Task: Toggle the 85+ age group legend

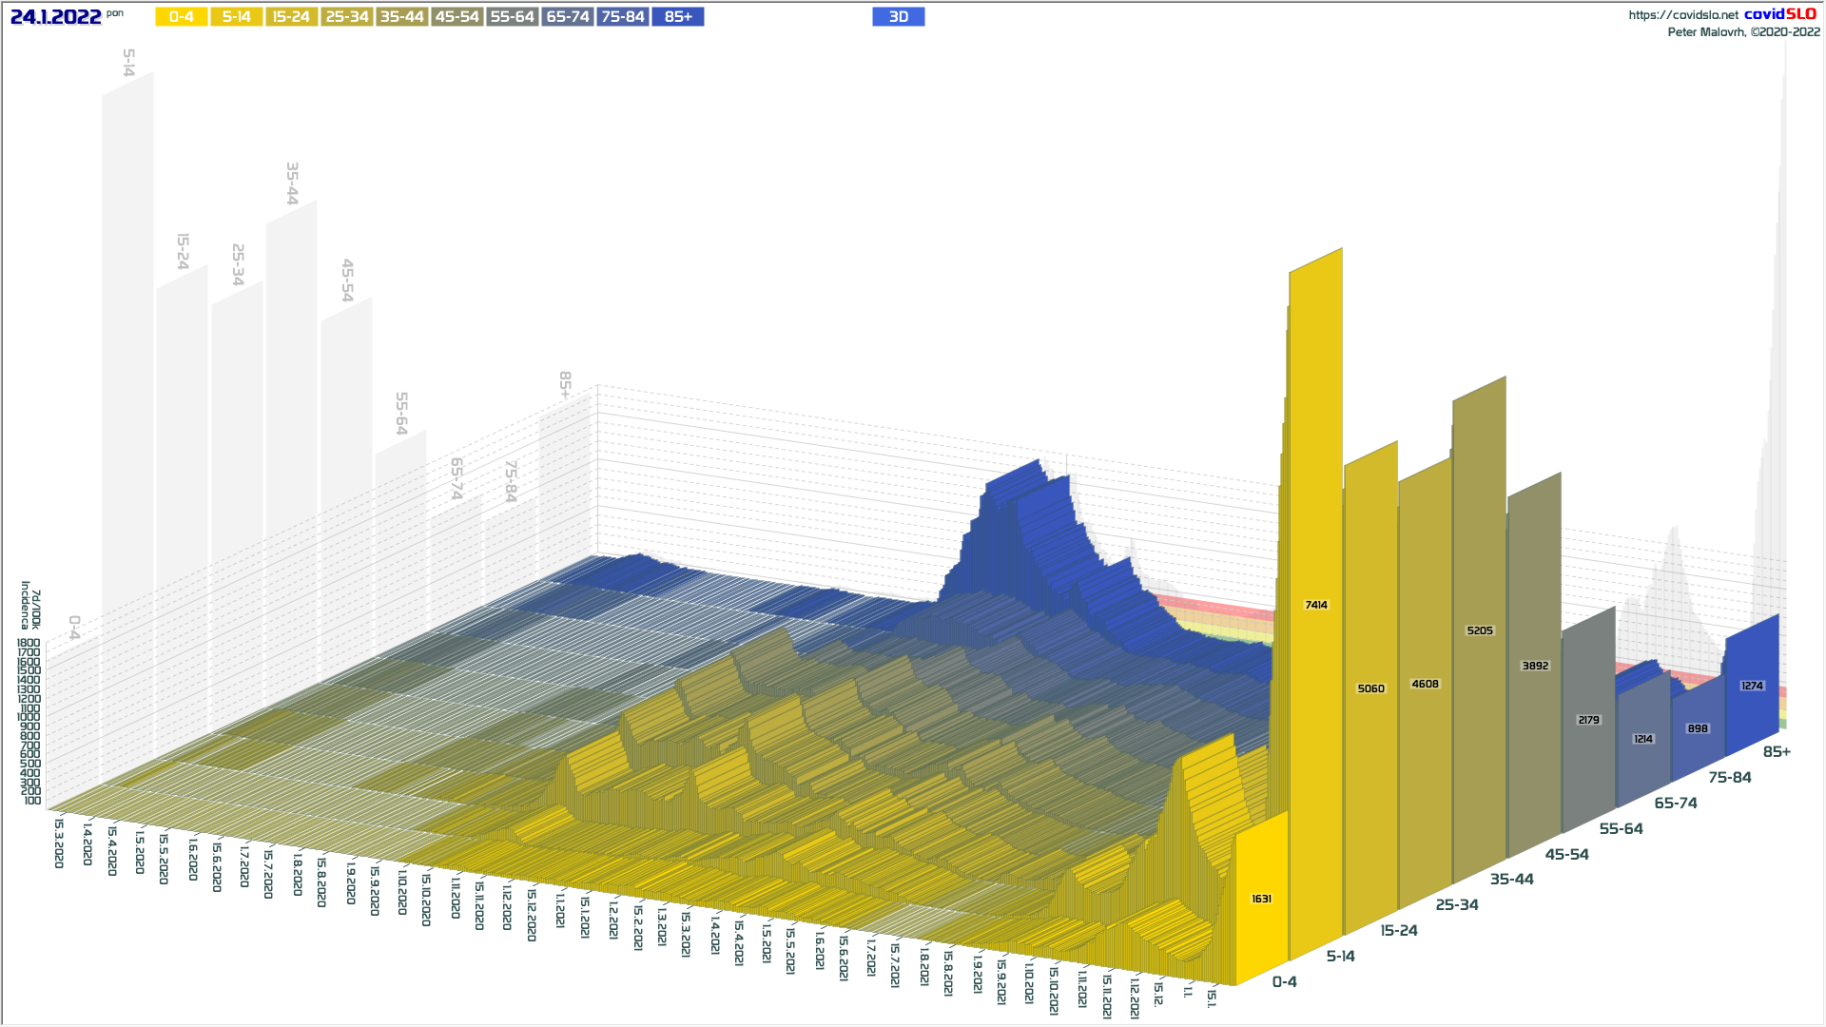Action: 677,17
